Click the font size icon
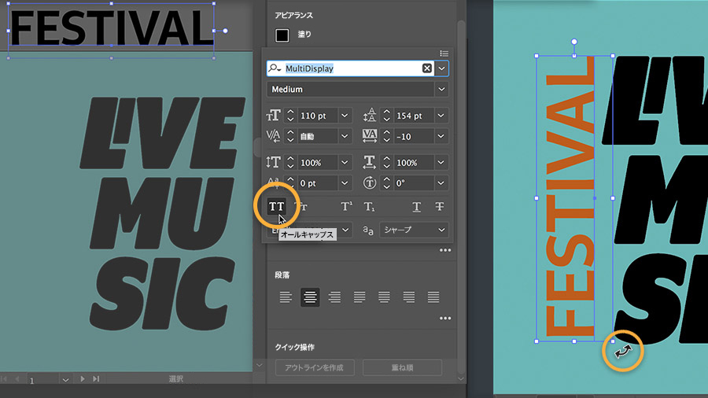This screenshot has width=708, height=398. pos(273,116)
